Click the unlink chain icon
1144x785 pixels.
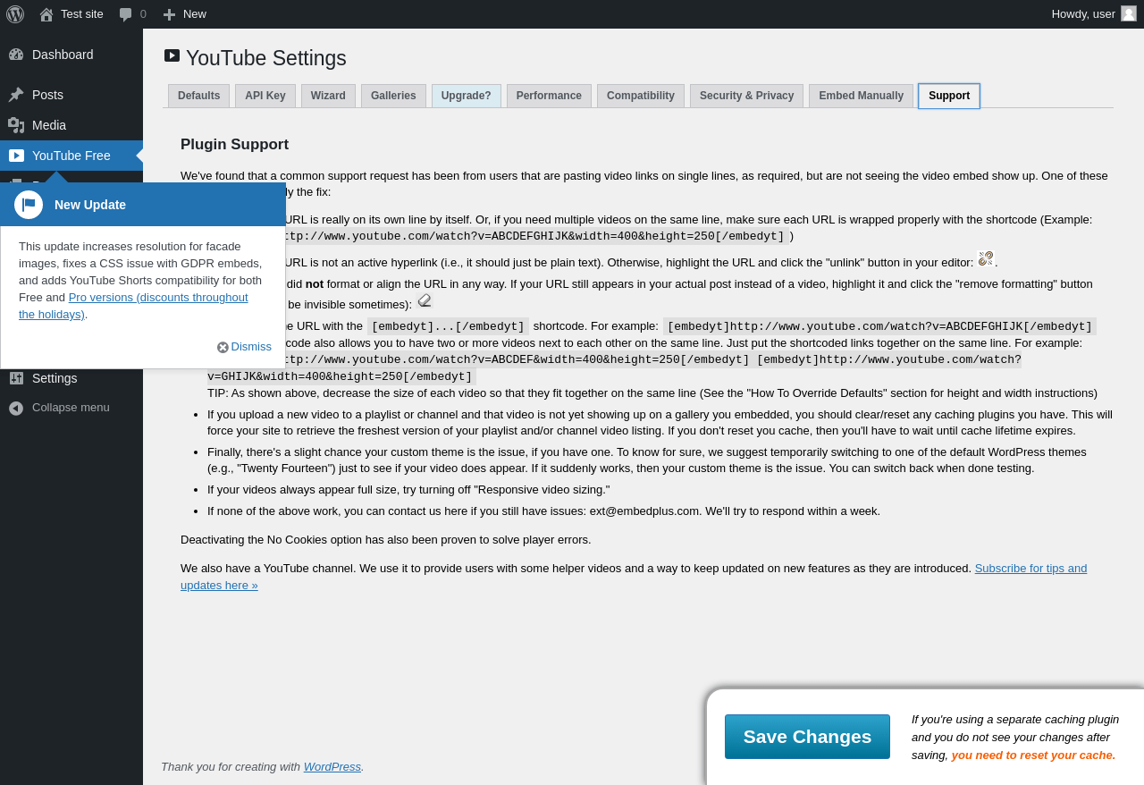tap(986, 258)
